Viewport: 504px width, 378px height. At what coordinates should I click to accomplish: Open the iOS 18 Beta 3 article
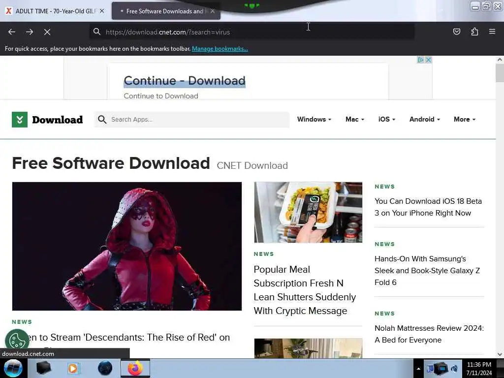pyautogui.click(x=428, y=207)
